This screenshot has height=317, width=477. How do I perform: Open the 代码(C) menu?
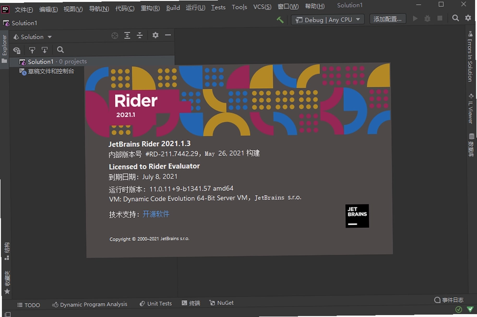tap(125, 9)
